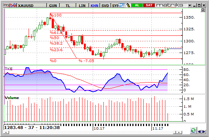Screen dimensions: 209x137
Task: Switch currency to TL
Action: [x=68, y=5]
